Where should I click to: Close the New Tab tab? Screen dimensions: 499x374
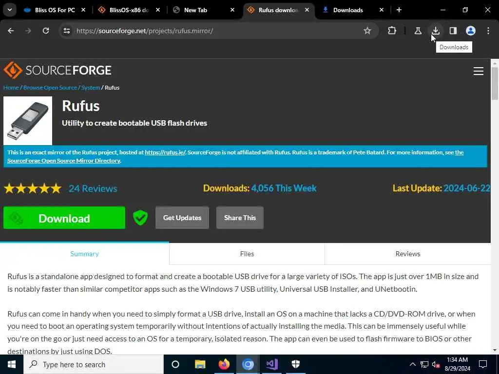point(232,10)
